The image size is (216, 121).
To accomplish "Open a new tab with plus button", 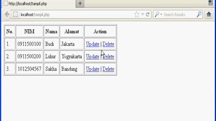I will point(80,3).
